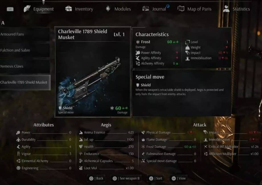
Task: Click the View button
Action: click(x=179, y=178)
